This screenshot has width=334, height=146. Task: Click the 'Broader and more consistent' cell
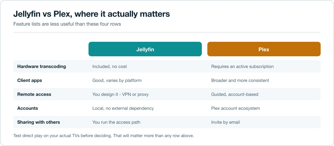240,80
